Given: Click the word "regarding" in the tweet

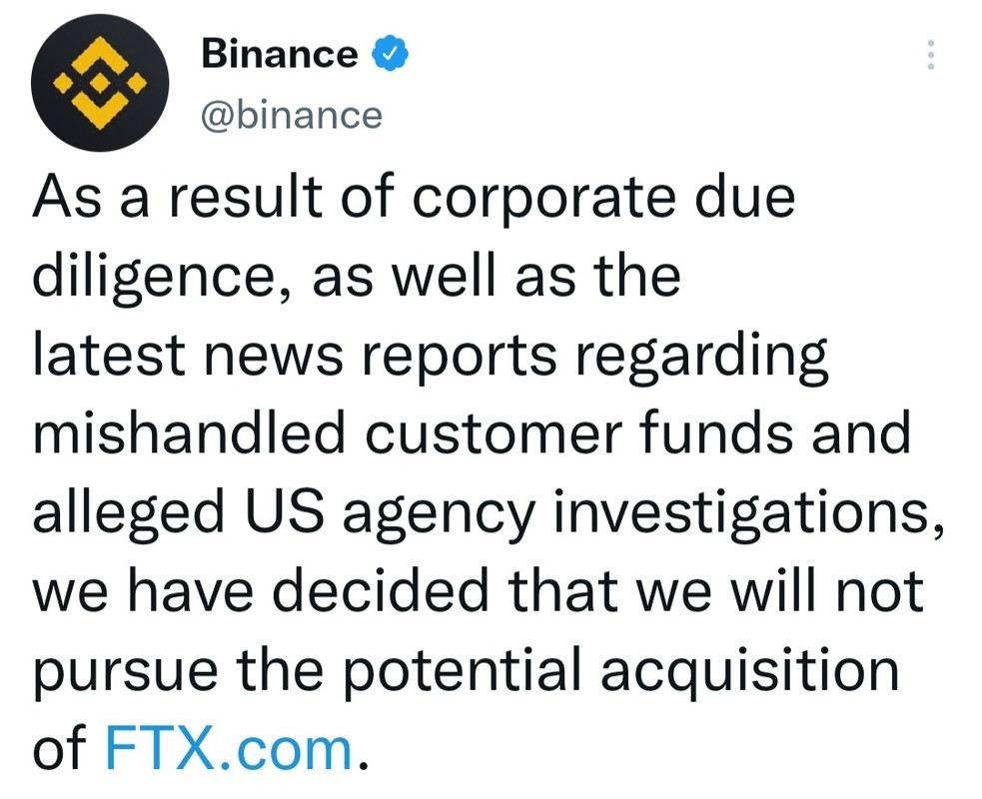Looking at the screenshot, I should [701, 357].
